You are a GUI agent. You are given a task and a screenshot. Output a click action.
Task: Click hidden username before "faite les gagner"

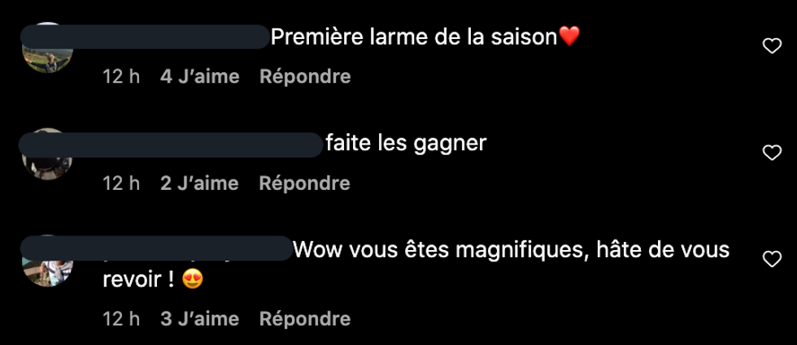[x=171, y=144]
